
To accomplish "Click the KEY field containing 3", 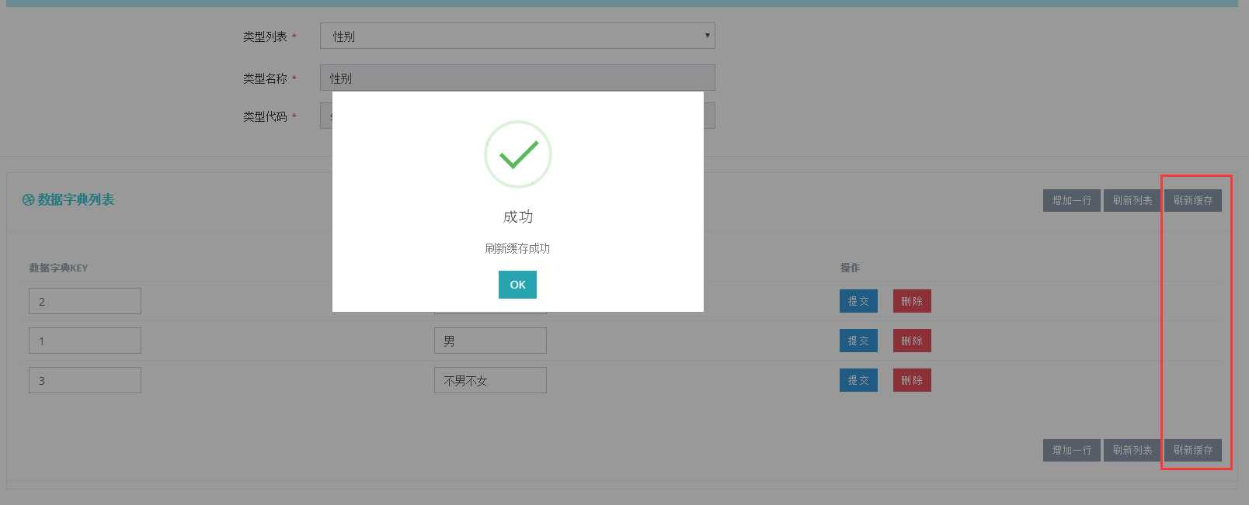I will (x=85, y=380).
